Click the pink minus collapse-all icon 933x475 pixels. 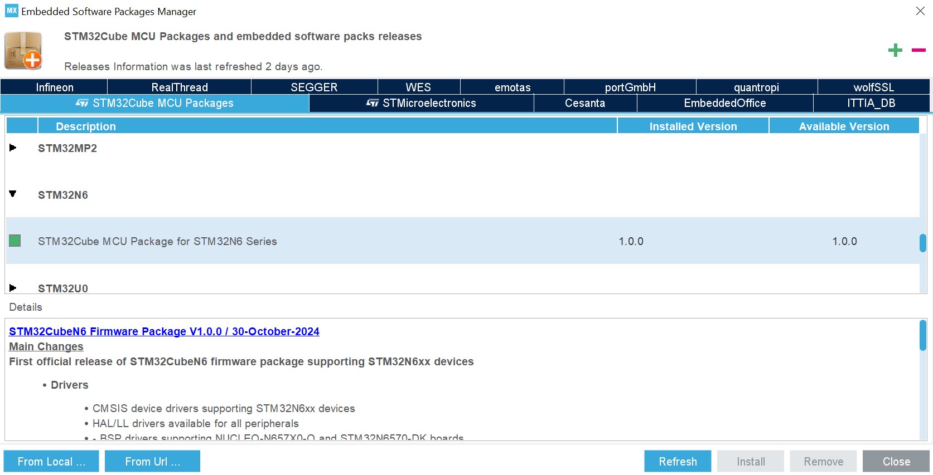pos(919,50)
